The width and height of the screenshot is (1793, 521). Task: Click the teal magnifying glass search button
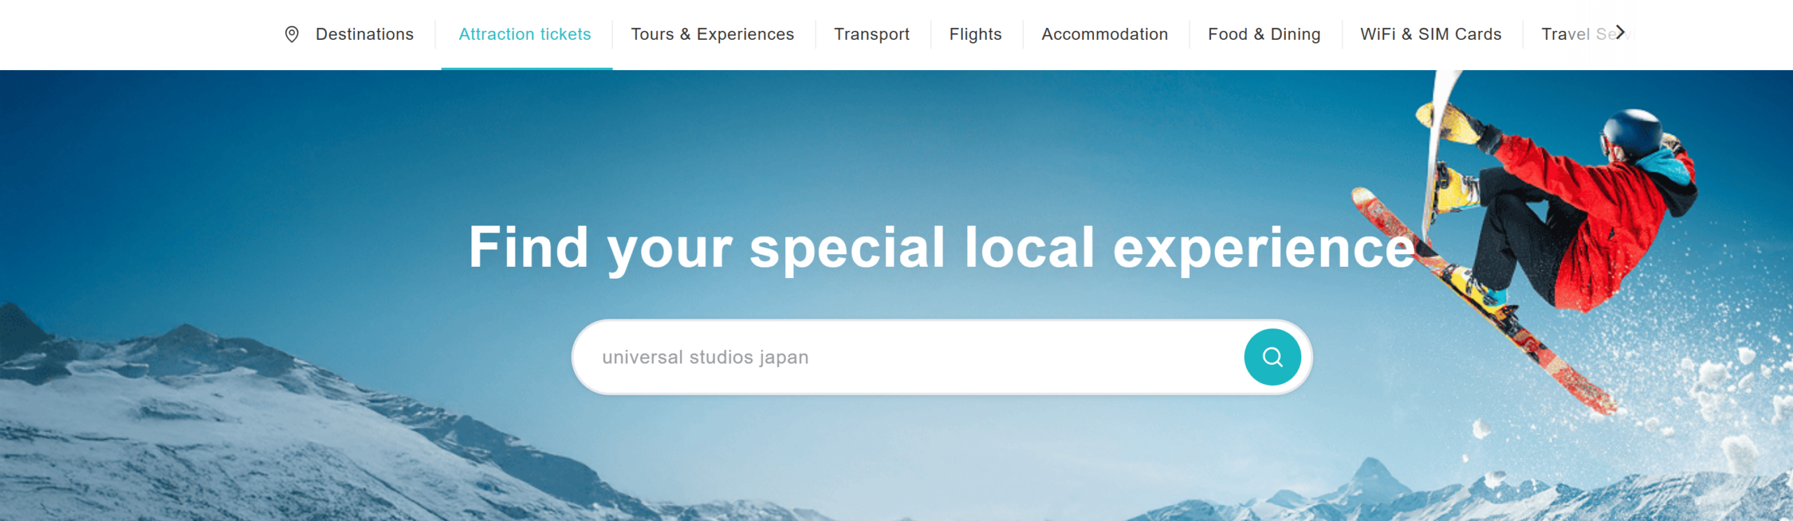[1272, 357]
